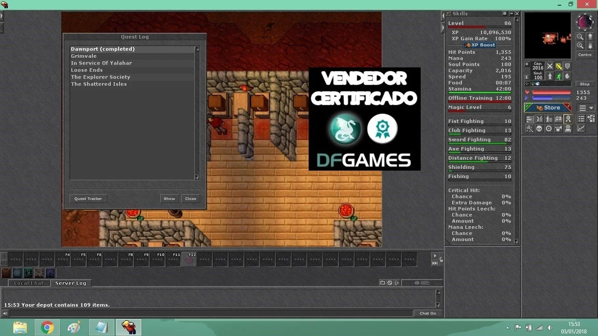
Task: Toggle chase opponent running mode
Action: click(x=559, y=76)
